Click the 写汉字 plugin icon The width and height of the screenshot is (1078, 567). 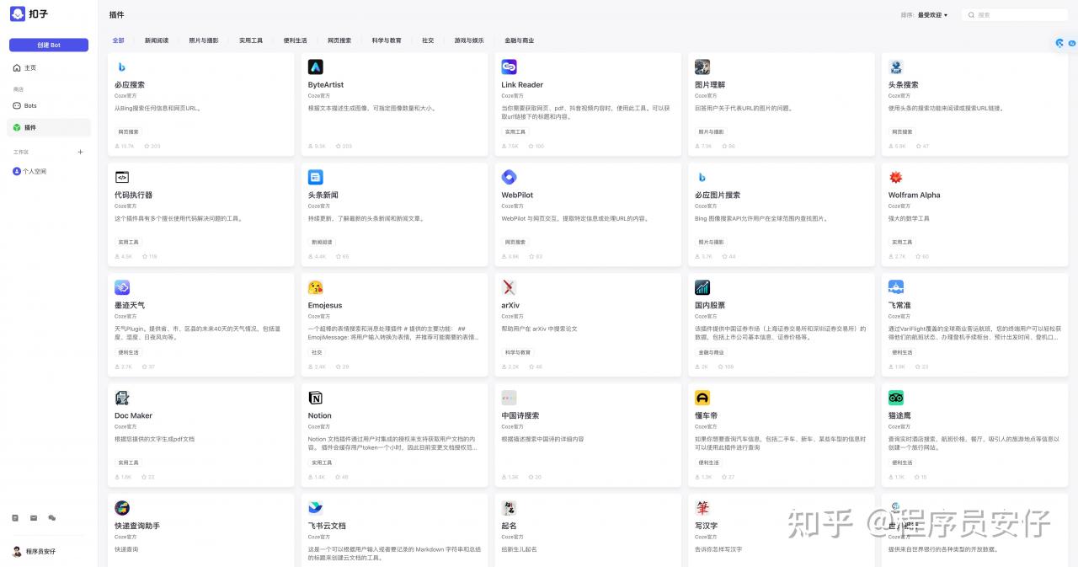[x=702, y=508]
